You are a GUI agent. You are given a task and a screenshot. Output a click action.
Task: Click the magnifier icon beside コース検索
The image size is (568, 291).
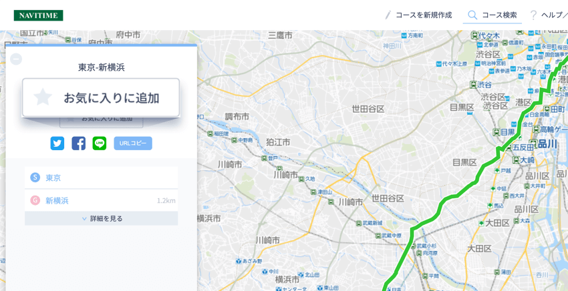click(x=472, y=15)
